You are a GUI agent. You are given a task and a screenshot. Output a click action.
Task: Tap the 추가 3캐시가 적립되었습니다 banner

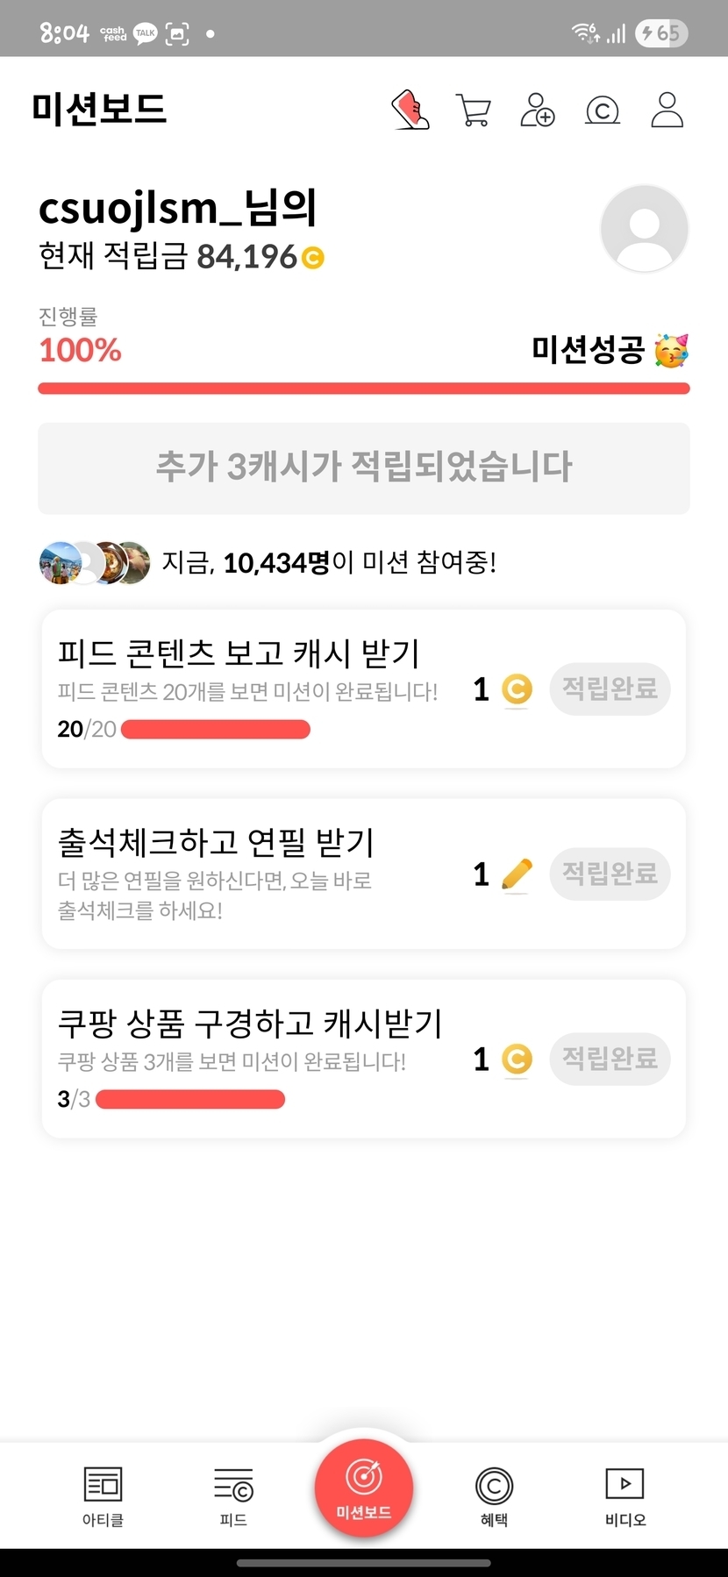[364, 467]
